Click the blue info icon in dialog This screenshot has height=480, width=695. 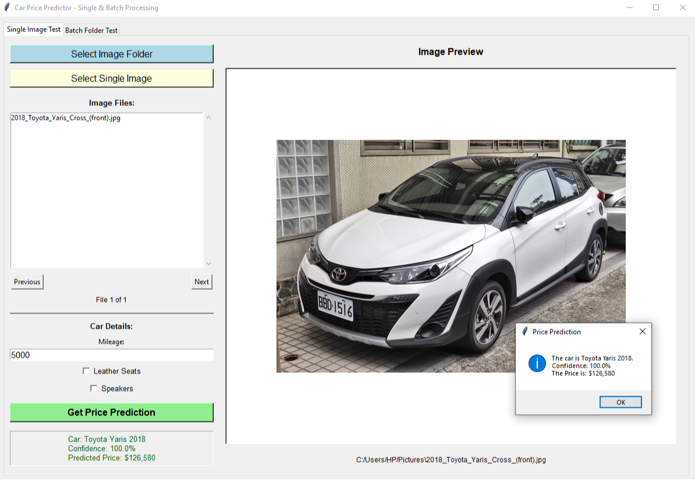tap(537, 364)
